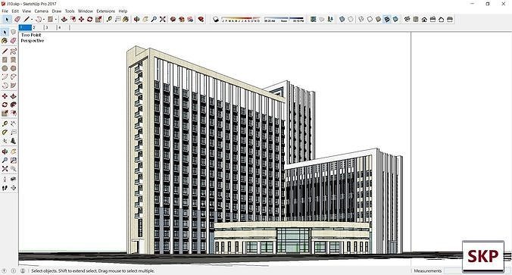Click Zoom Extents in top toolbar

click(x=162, y=19)
